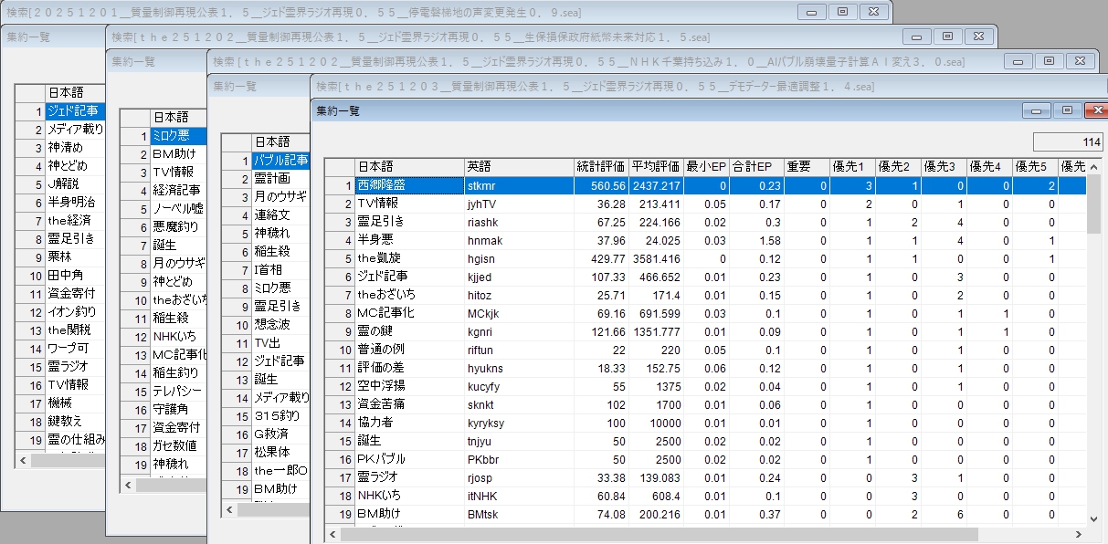This screenshot has height=544, width=1108.
Task: Minimize the front 集約一覧 window
Action: [1037, 110]
